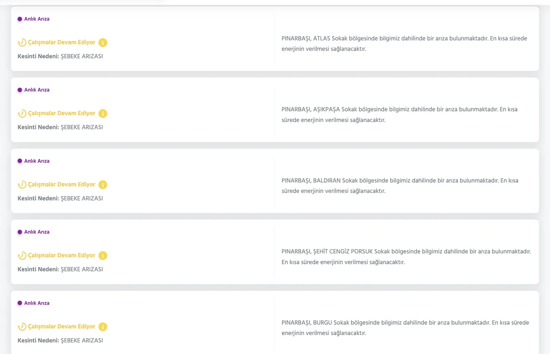Viewport: 550px width, 354px height.
Task: Click the clock icon in the BURGU Sokak card
Action: click(22, 327)
